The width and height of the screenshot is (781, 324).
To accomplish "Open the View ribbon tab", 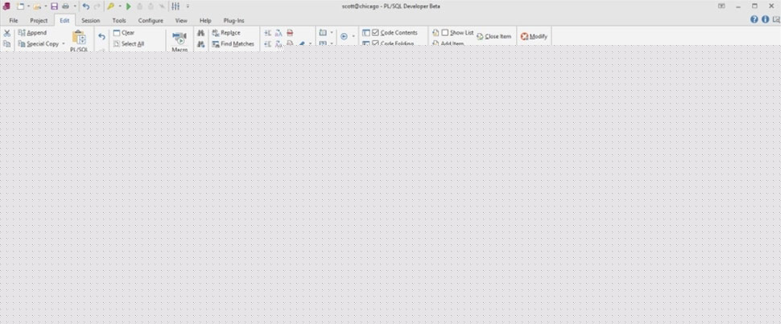I will [181, 21].
